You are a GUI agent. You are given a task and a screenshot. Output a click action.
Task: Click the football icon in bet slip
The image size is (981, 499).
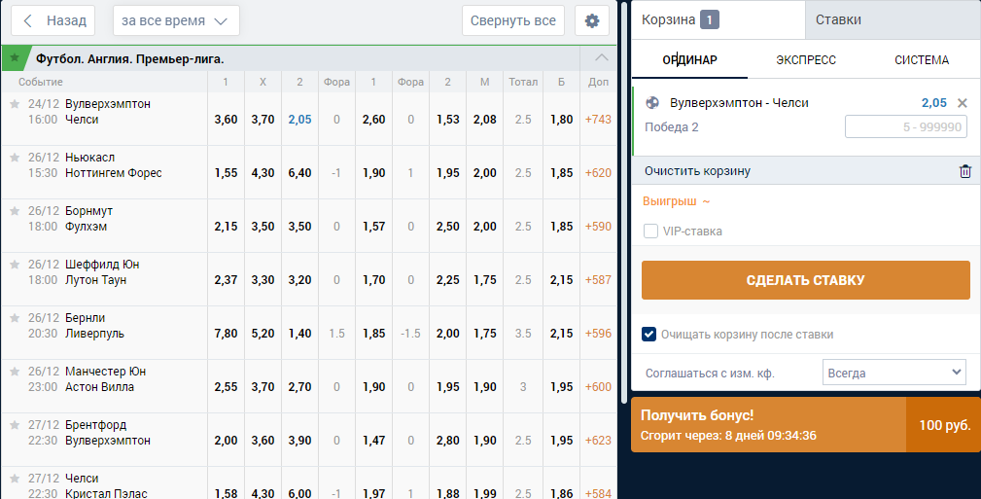(x=652, y=103)
